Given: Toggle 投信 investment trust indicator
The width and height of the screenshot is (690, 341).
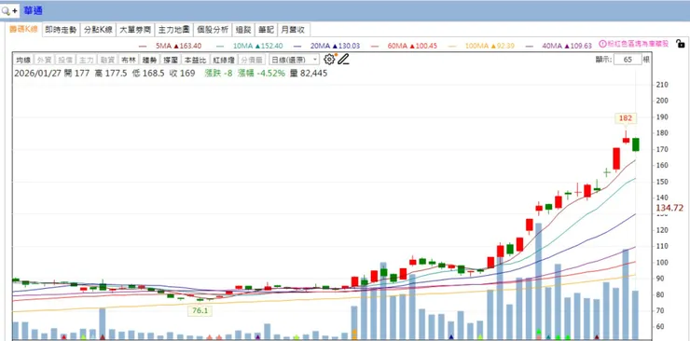Looking at the screenshot, I should pyautogui.click(x=65, y=60).
